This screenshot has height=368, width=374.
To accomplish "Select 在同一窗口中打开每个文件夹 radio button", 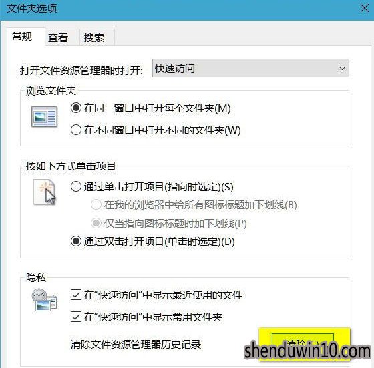I will point(76,108).
